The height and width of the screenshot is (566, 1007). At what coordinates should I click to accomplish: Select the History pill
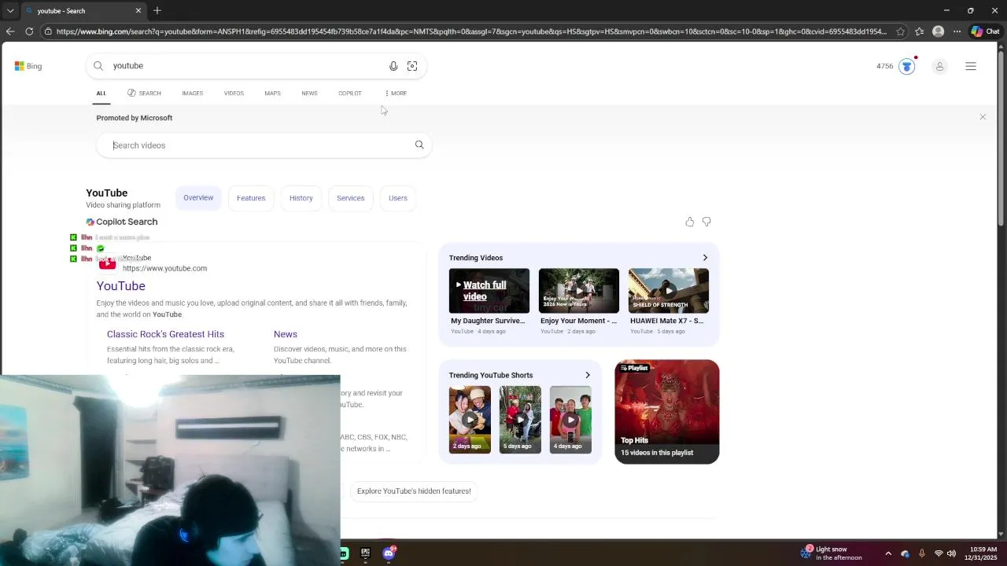pos(301,198)
